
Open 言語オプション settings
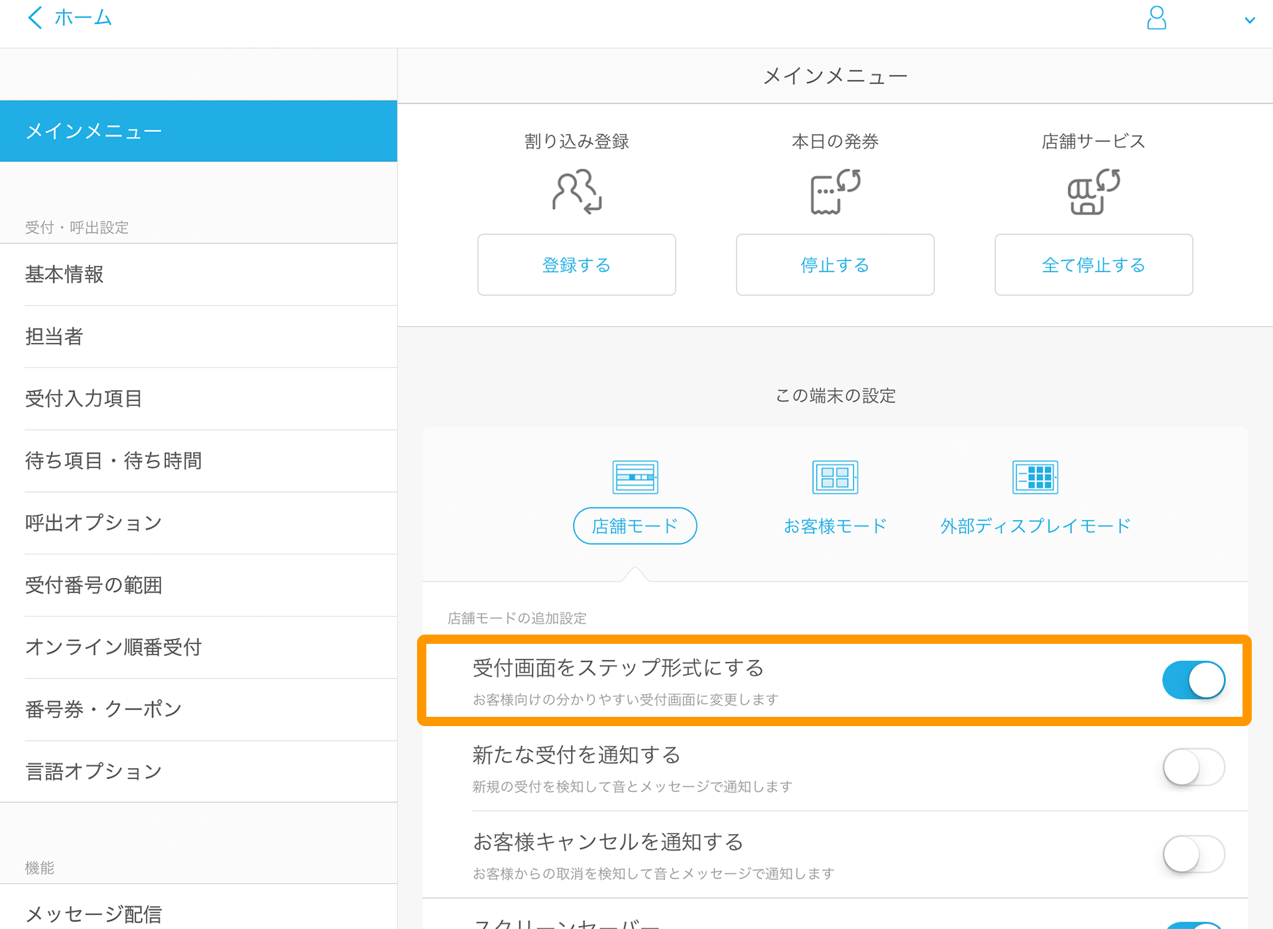coord(198,771)
